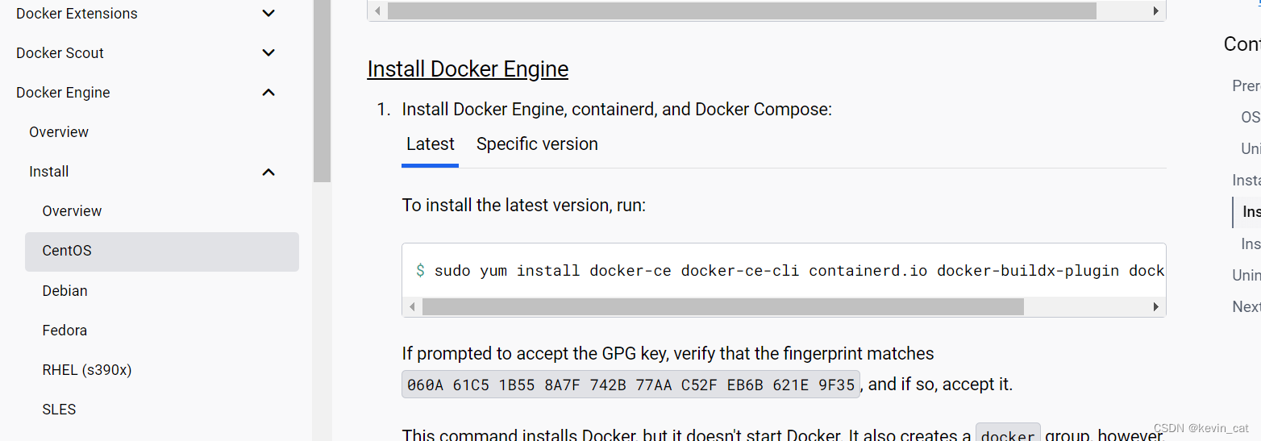Collapse the Install submenu chevron
This screenshot has height=441, width=1261.
pyautogui.click(x=269, y=172)
